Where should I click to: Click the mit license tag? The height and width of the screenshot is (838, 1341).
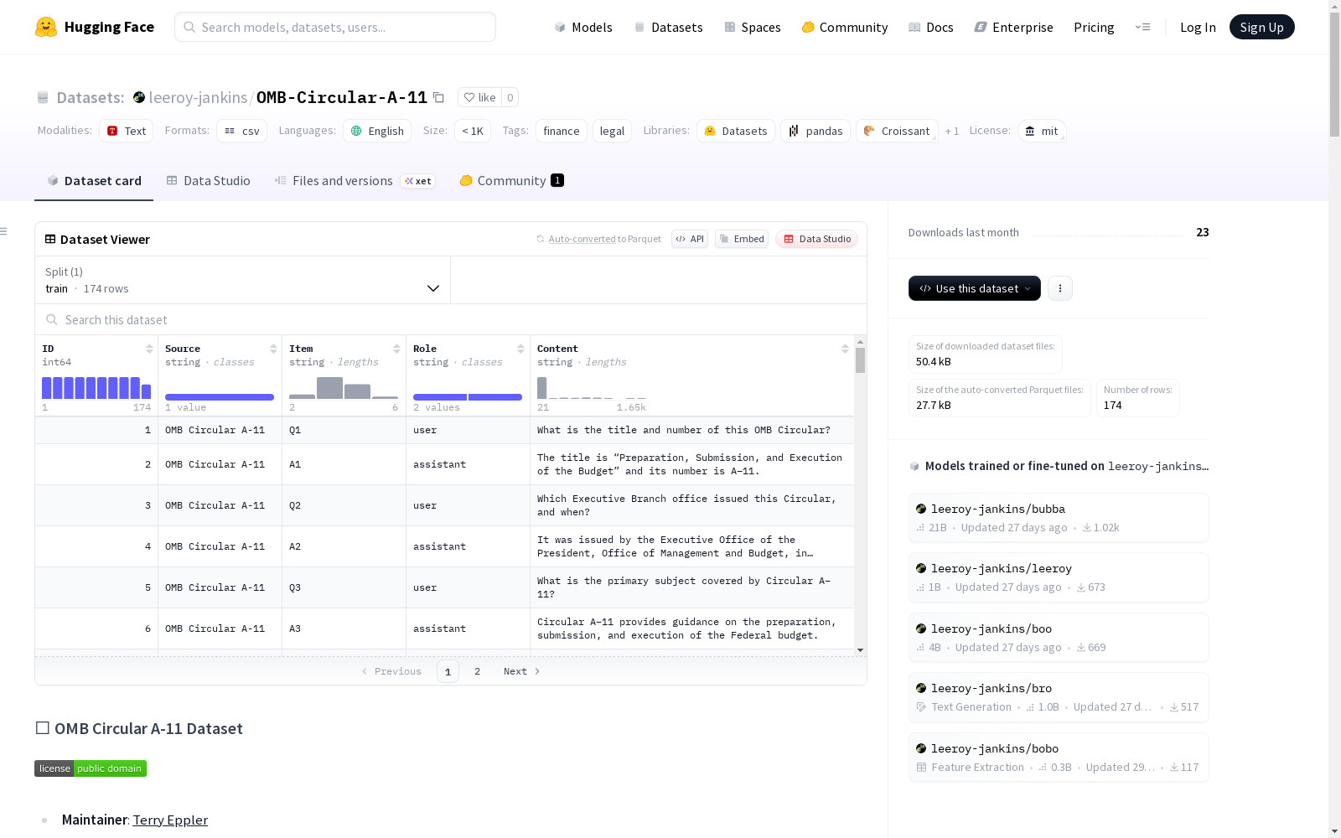coord(1042,131)
